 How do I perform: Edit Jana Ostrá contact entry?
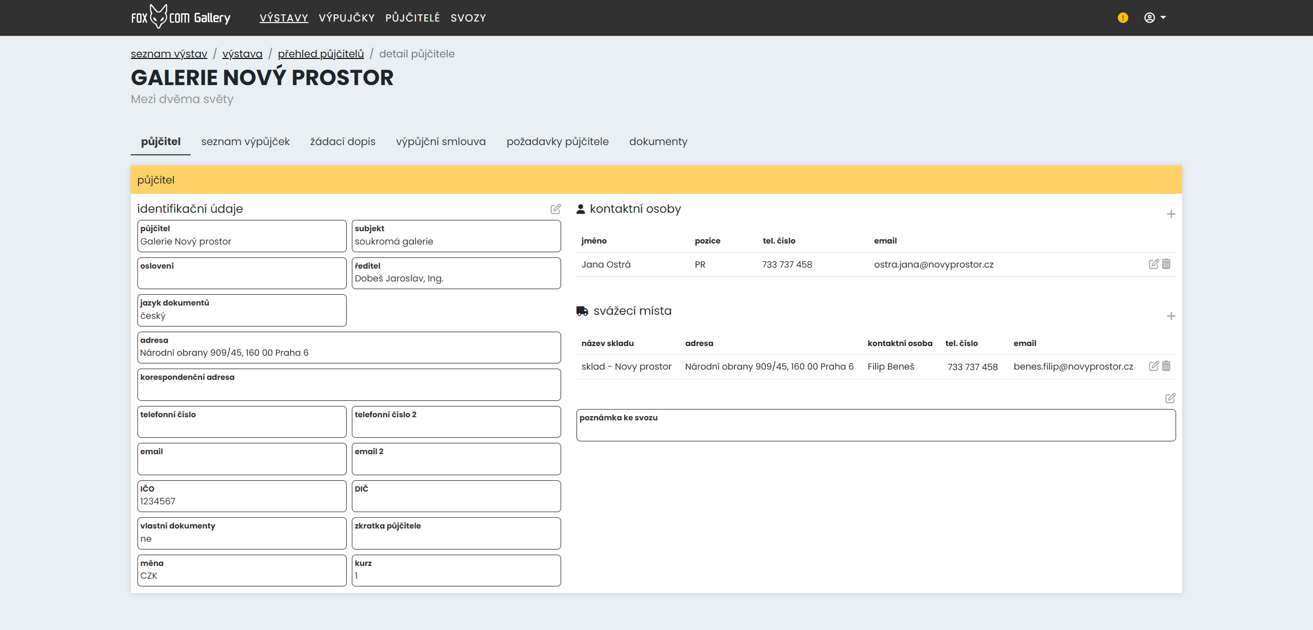pyautogui.click(x=1153, y=264)
